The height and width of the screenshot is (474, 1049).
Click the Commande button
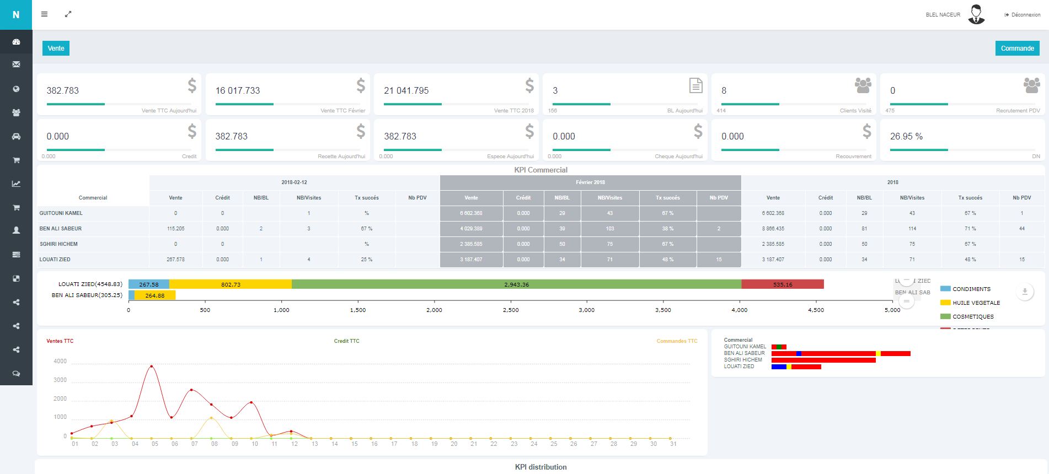(1017, 49)
